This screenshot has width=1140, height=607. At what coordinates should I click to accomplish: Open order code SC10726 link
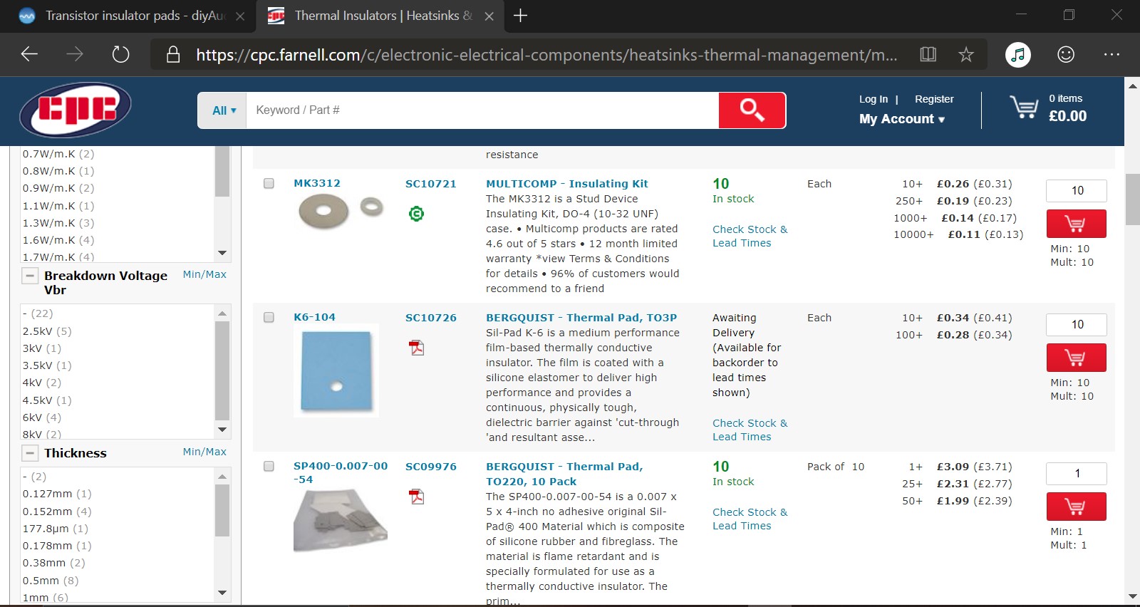(430, 318)
